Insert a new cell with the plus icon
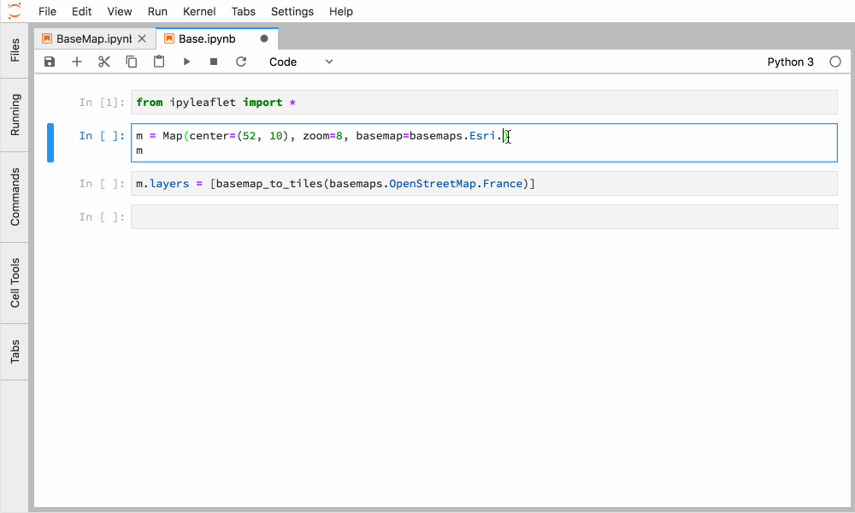 click(x=77, y=62)
